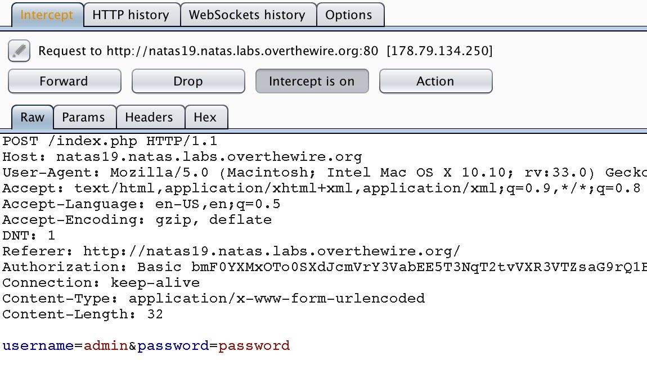Click the pencil edit icon near the request URL
Screen dimensions: 647x387
pyautogui.click(x=19, y=51)
